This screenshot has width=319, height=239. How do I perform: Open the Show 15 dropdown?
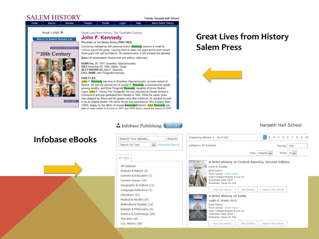point(292,153)
